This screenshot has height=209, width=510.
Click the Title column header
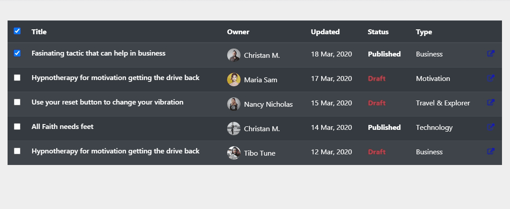point(39,32)
